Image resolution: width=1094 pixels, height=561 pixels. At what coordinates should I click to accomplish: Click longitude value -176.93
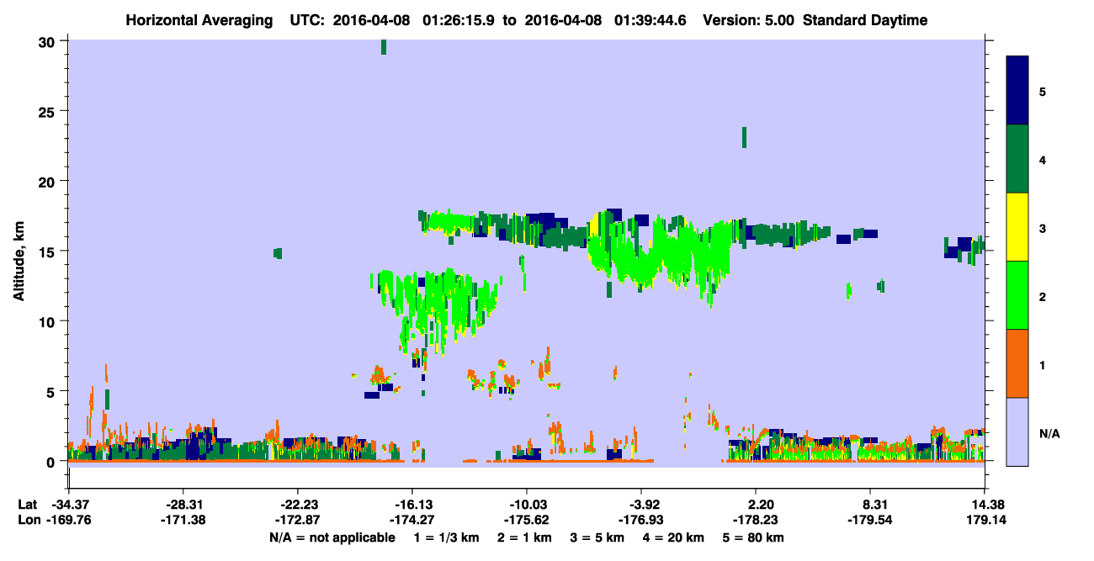click(x=641, y=521)
